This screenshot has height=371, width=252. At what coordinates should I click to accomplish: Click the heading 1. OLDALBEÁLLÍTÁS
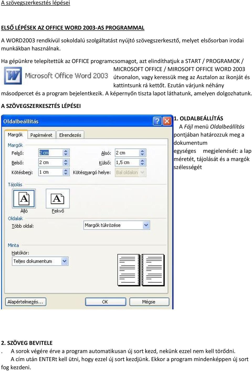[198, 118]
